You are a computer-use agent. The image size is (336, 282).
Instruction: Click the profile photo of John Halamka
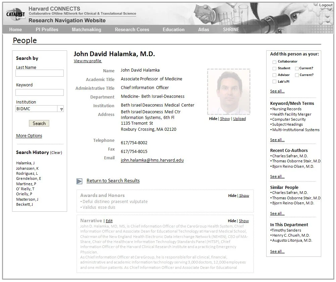click(x=229, y=92)
